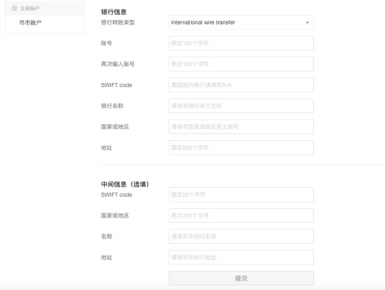The width and height of the screenshot is (385, 290).
Task: Click the 再次输入账号 label
Action: (117, 64)
